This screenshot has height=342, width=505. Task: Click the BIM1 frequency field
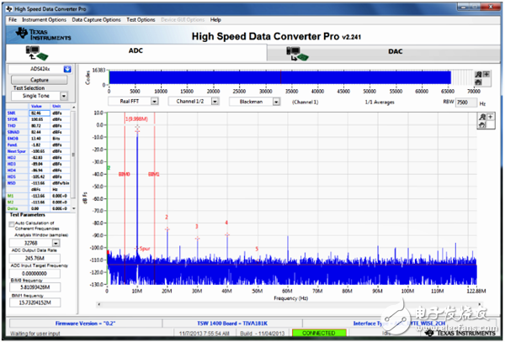coord(35,303)
